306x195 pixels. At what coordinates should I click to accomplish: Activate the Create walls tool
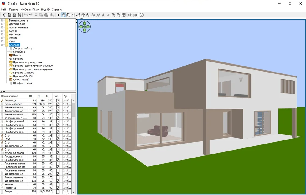point(68,15)
